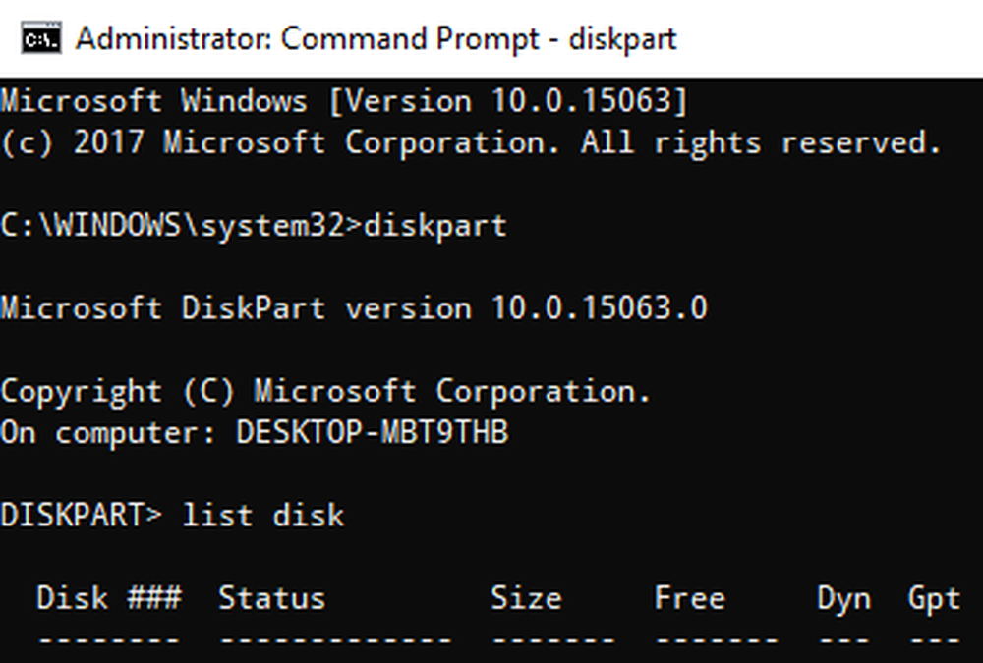
Task: Click the Size column header
Action: (x=527, y=598)
